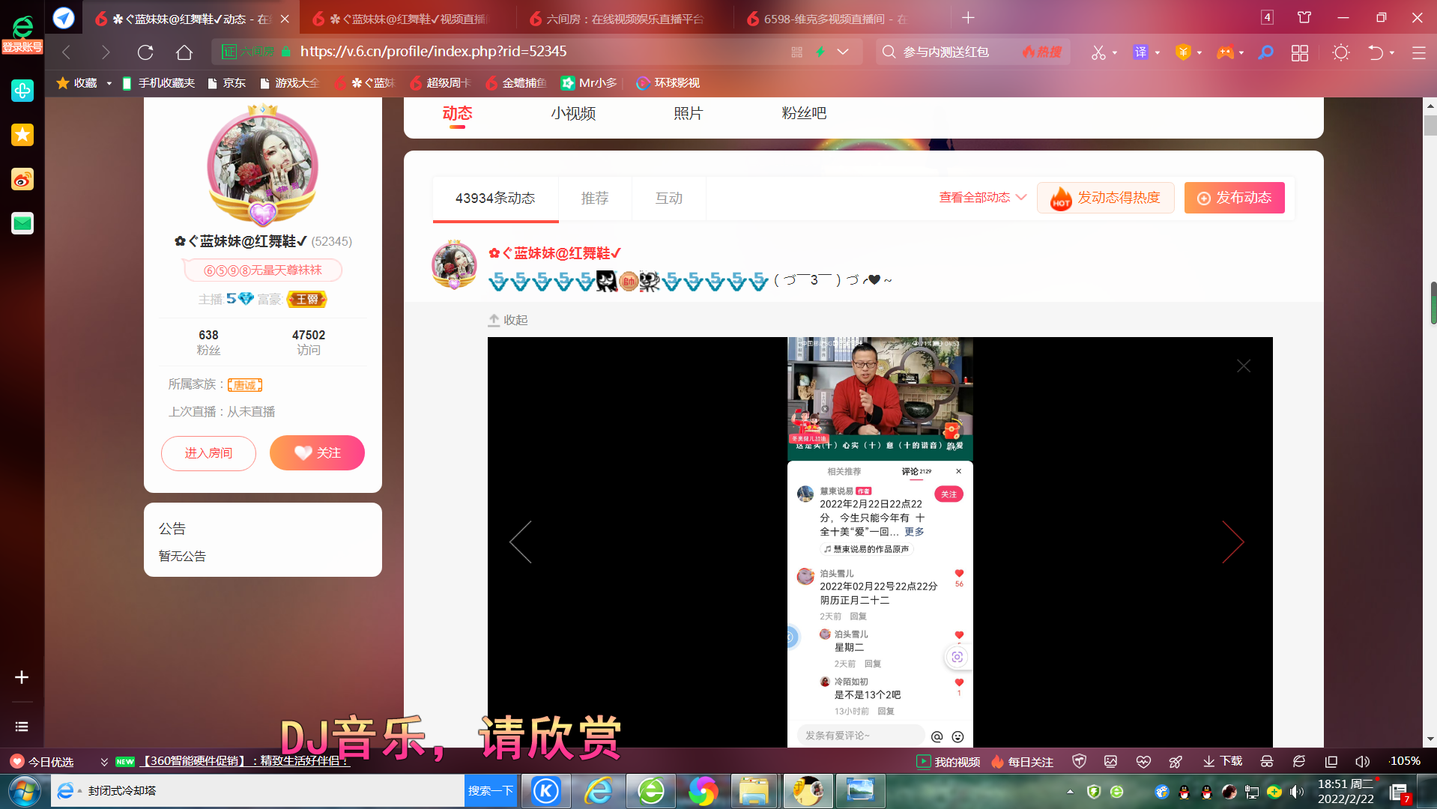Open the browser hamburger menu

(1418, 52)
